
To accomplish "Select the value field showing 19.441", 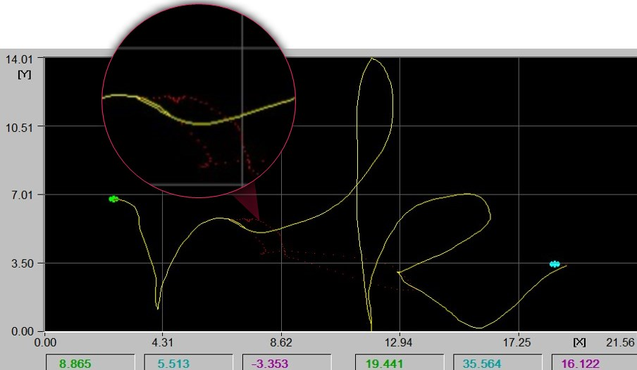I will pyautogui.click(x=400, y=362).
